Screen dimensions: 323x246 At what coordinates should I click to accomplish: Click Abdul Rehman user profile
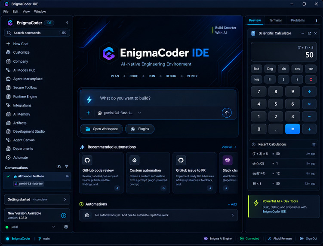click(x=280, y=239)
